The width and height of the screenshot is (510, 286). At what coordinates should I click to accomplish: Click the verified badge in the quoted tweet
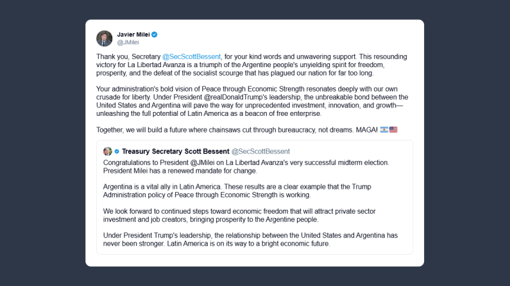click(117, 152)
